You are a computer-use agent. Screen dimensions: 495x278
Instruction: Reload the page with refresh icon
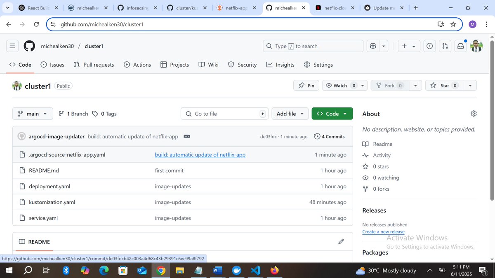(36, 24)
